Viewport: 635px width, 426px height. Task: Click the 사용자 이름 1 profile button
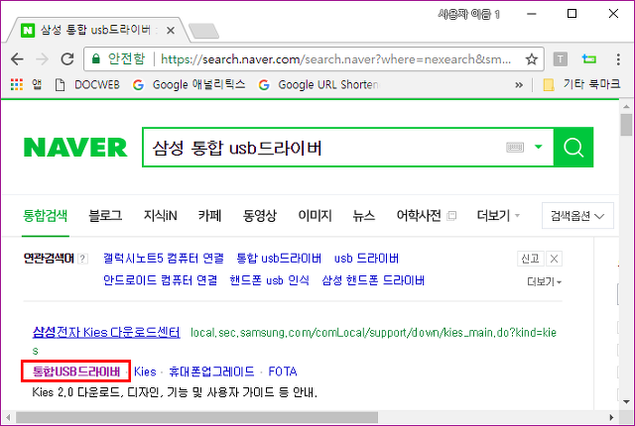tap(469, 15)
